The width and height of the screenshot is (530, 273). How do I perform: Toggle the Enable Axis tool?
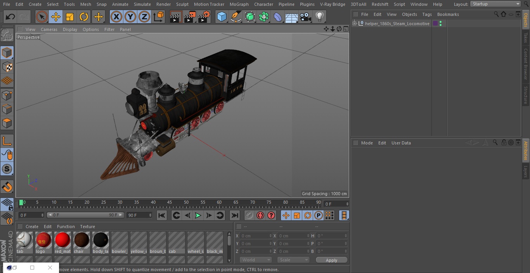click(x=7, y=141)
